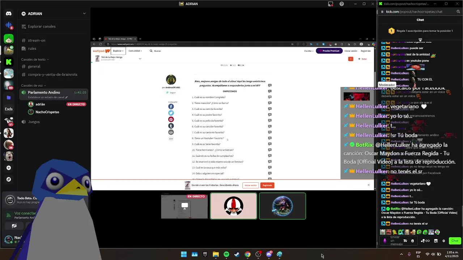Collapse the Canales de texto category
The height and width of the screenshot is (260, 463).
coord(35,60)
